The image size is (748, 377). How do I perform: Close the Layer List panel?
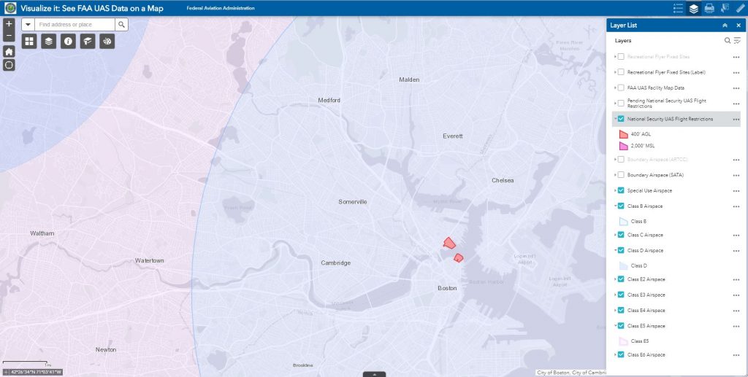(x=739, y=26)
